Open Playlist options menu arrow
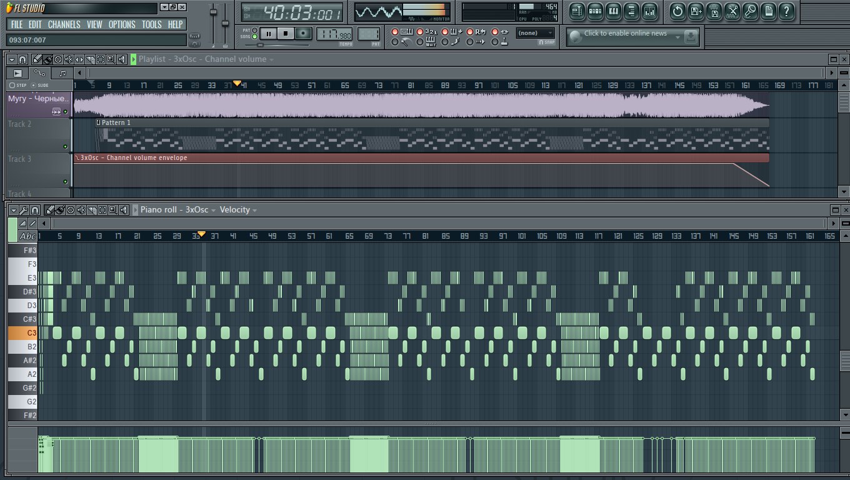 coord(12,59)
